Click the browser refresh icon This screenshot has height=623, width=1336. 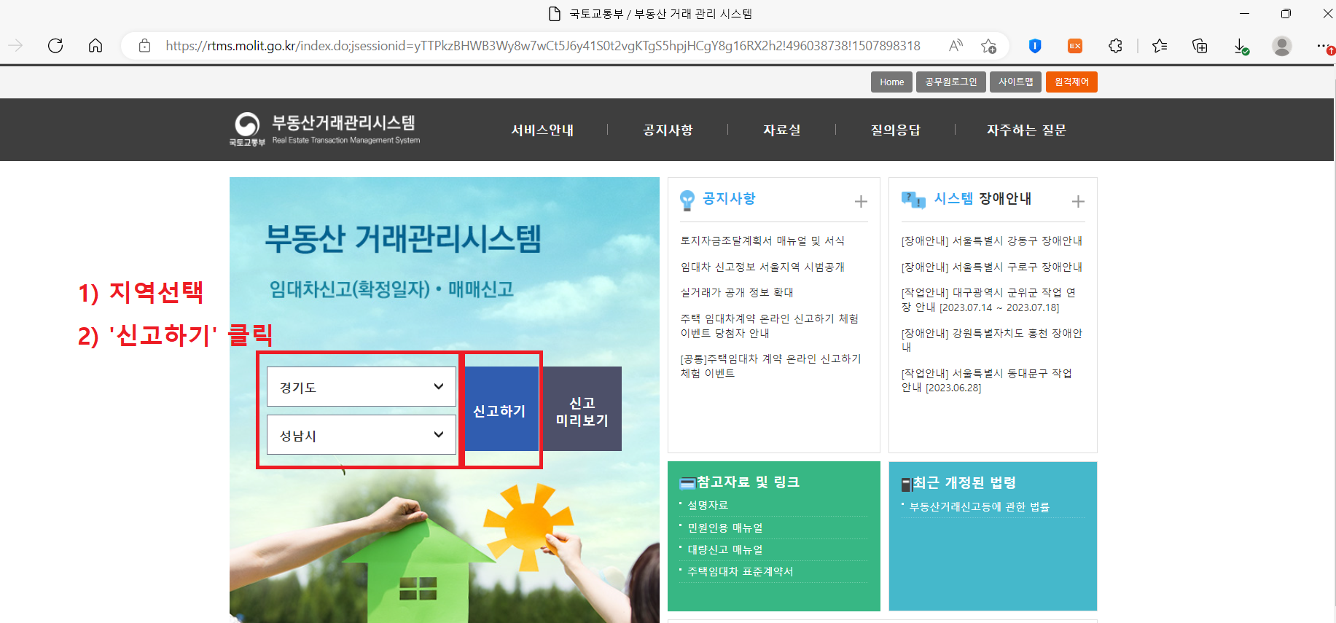point(55,46)
